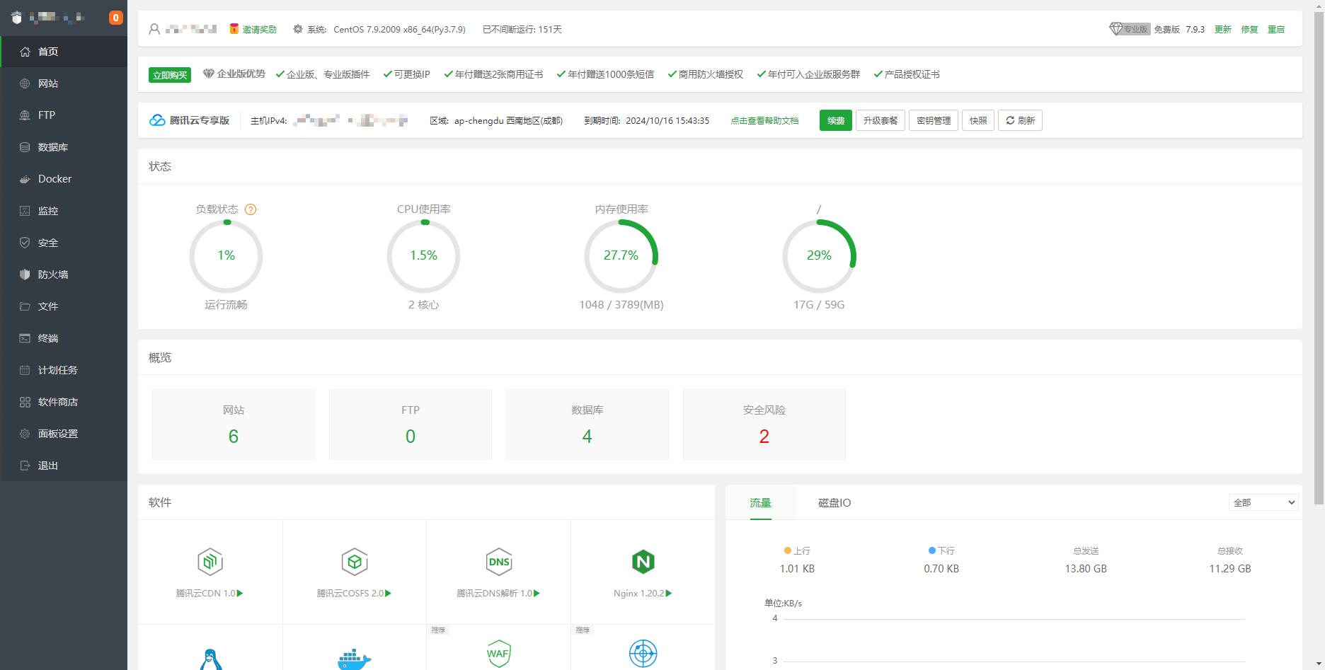Click the Docker whale sidebar icon
1325x670 pixels.
25,179
